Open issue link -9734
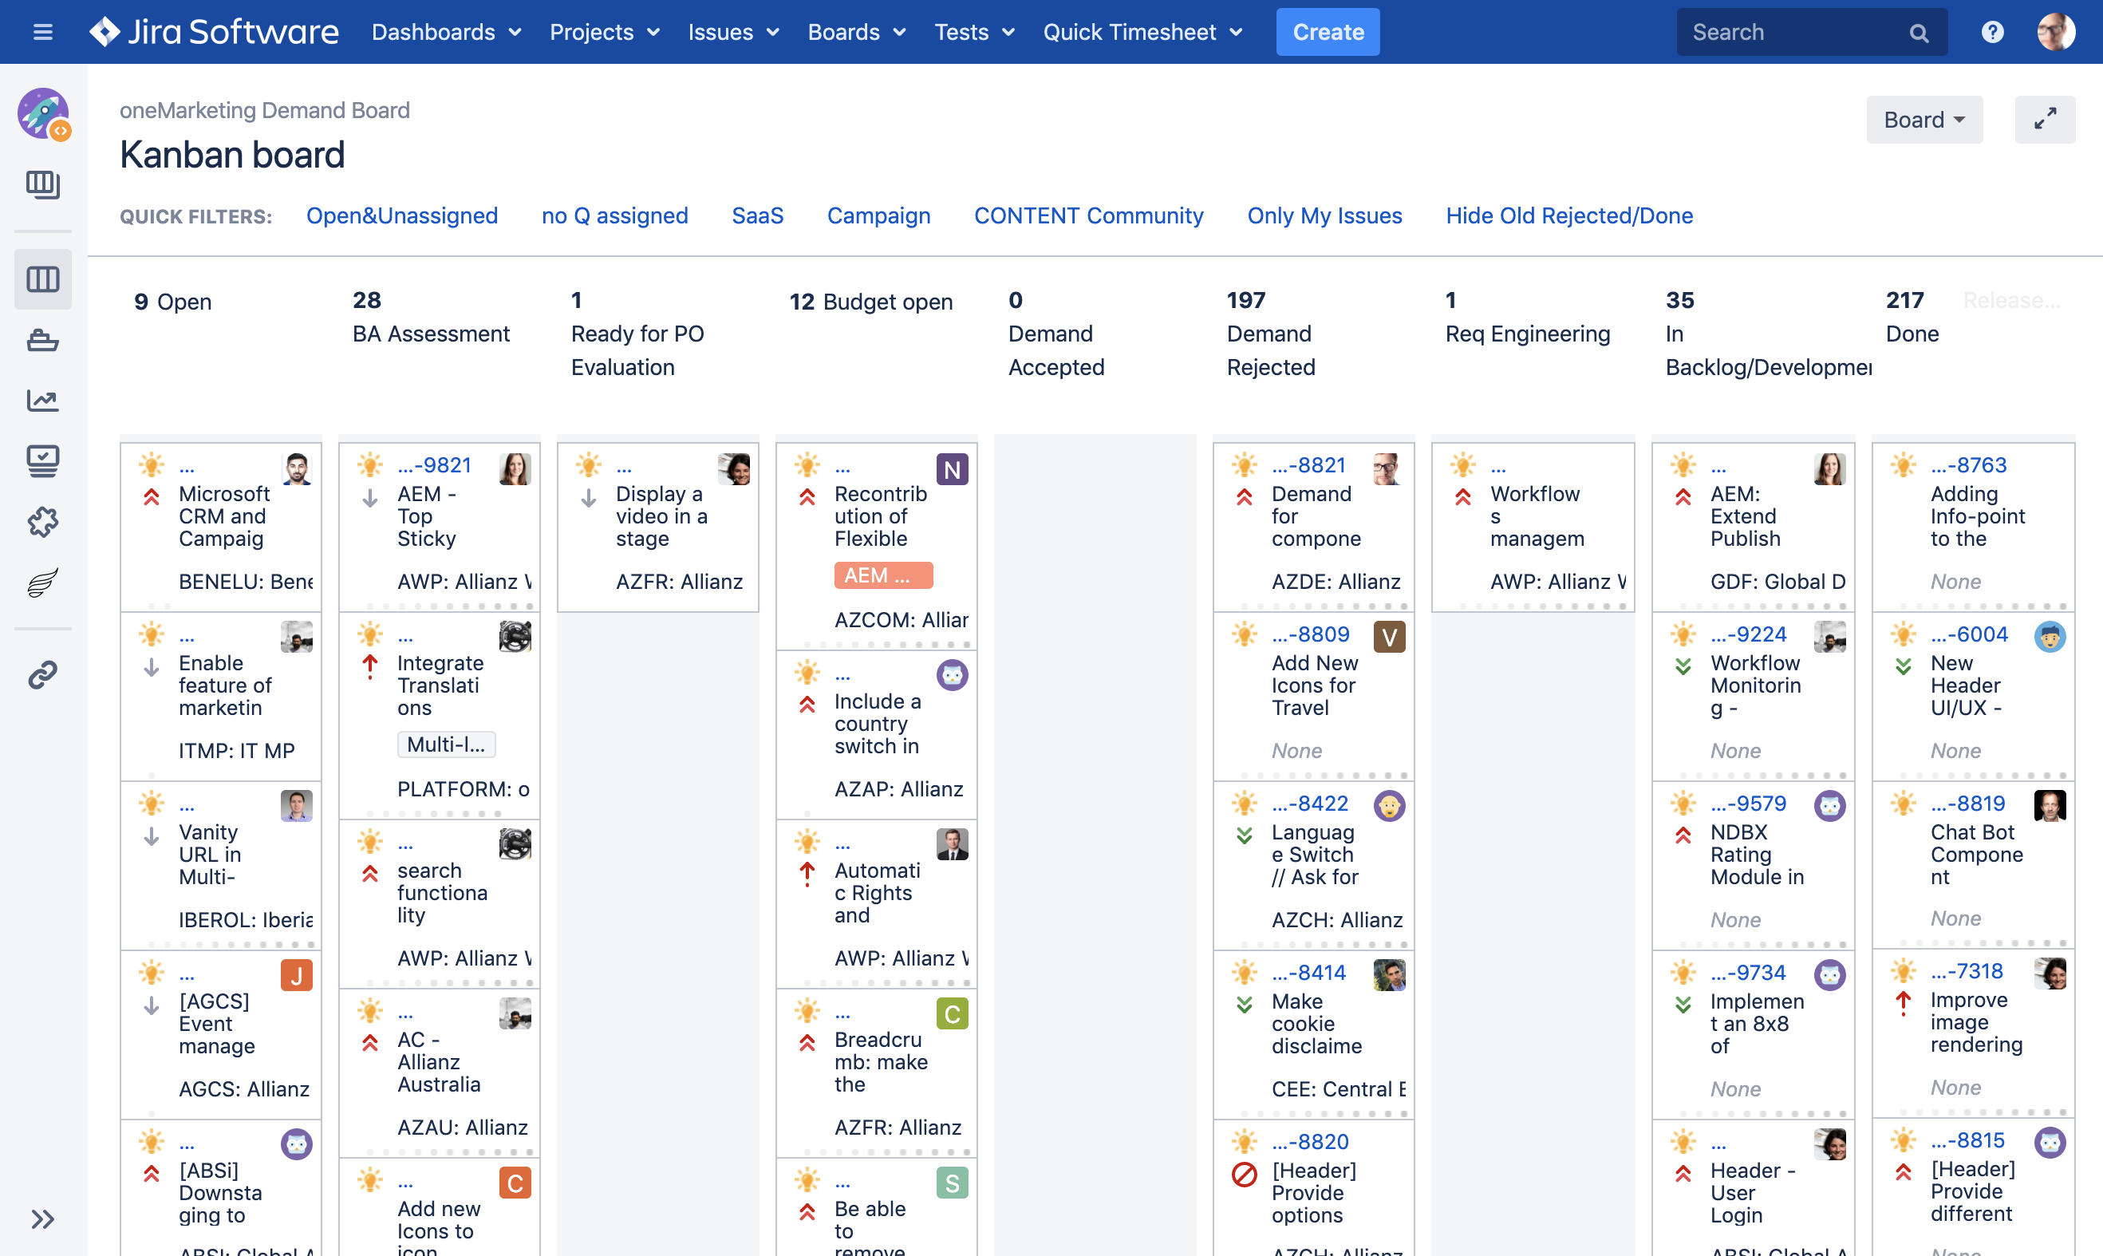The image size is (2103, 1256). [1747, 973]
